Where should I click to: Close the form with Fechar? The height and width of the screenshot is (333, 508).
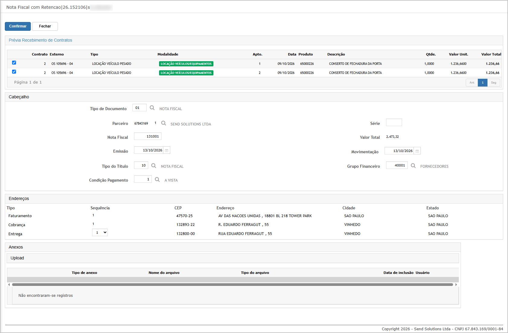tap(45, 26)
